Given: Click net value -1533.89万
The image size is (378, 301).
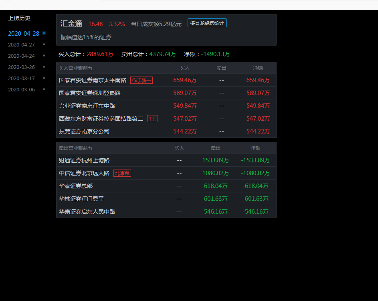Looking at the screenshot, I should tap(255, 160).
